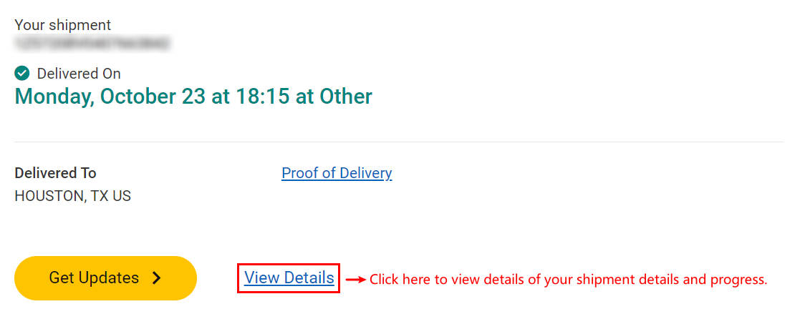Click the red arrow pointing at View Details
Screen dimensions: 795x319
point(356,279)
